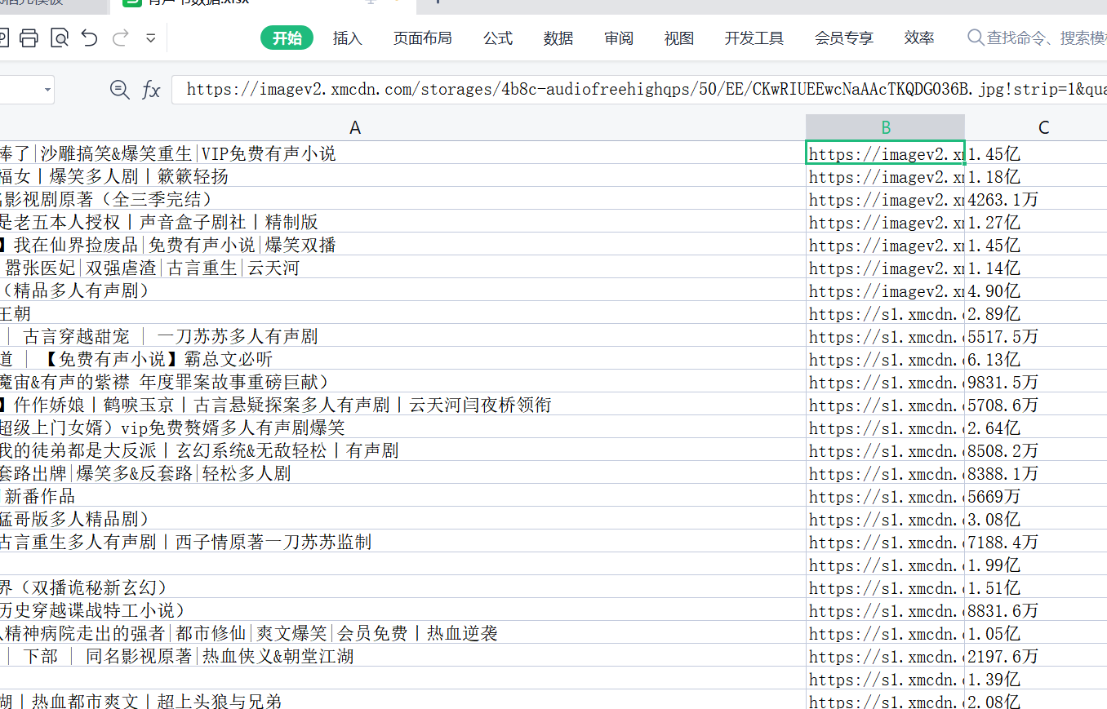
Task: Select the 公式 tab
Action: [x=497, y=38]
